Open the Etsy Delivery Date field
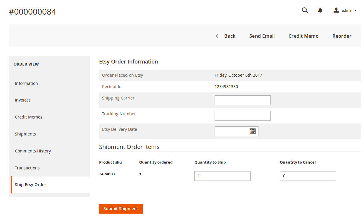The height and width of the screenshot is (218, 364). (232, 131)
